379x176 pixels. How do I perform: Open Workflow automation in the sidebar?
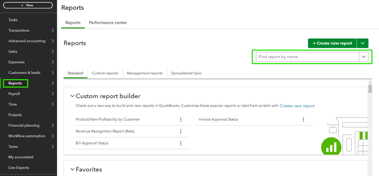pos(27,136)
